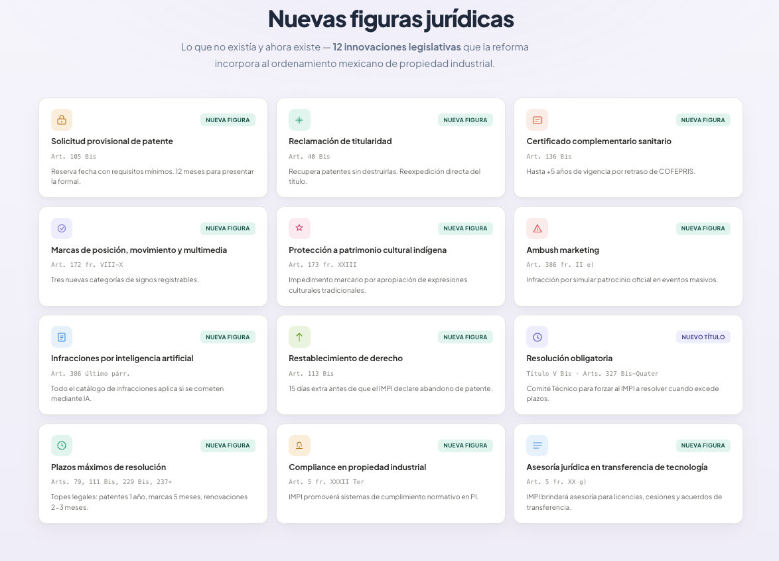Click the reference Art. 5 fr. XX g)

pos(557,482)
